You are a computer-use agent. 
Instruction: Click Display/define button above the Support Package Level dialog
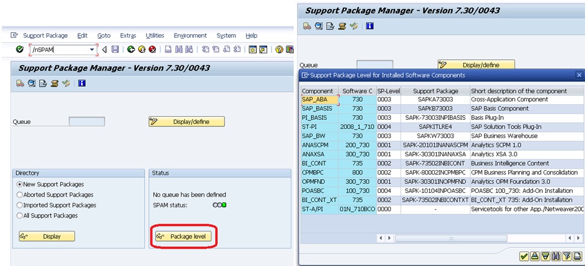coord(476,65)
